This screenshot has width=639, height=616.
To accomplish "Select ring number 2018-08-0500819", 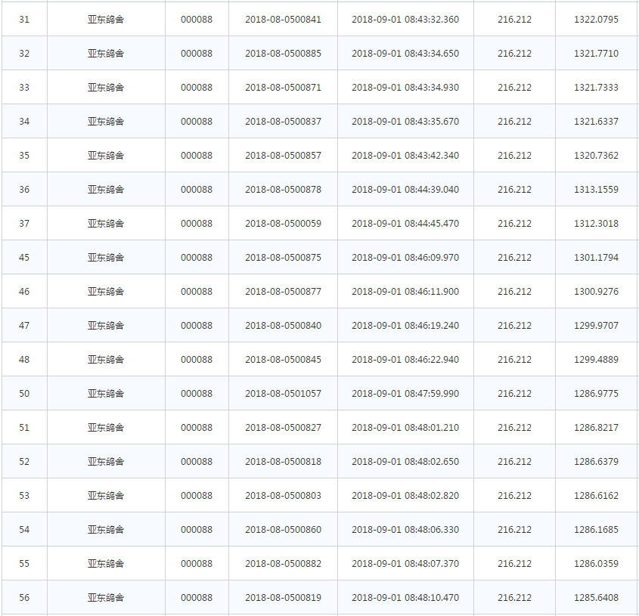I will (x=283, y=598).
